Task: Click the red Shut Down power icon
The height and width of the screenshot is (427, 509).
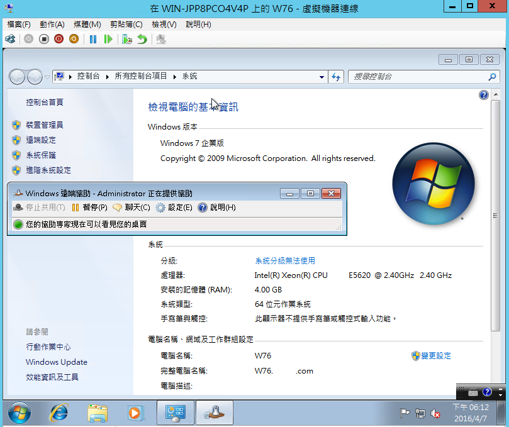Action: pos(59,39)
